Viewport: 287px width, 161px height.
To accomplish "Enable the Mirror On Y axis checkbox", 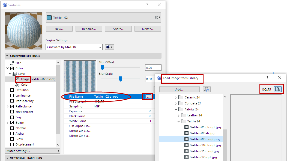I will pyautogui.click(x=97, y=136).
